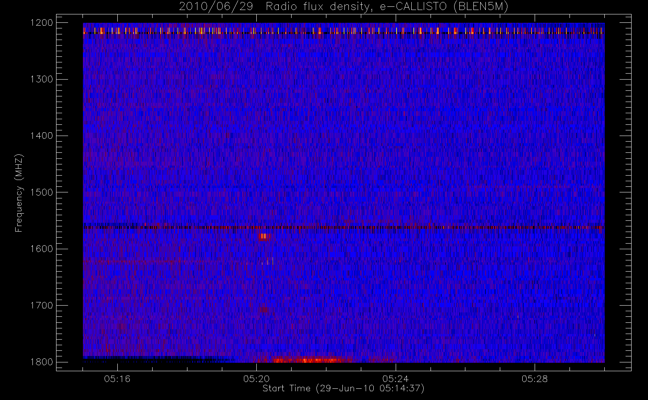Click the 1200 frequency tick label
The height and width of the screenshot is (400, 648).
[42, 23]
